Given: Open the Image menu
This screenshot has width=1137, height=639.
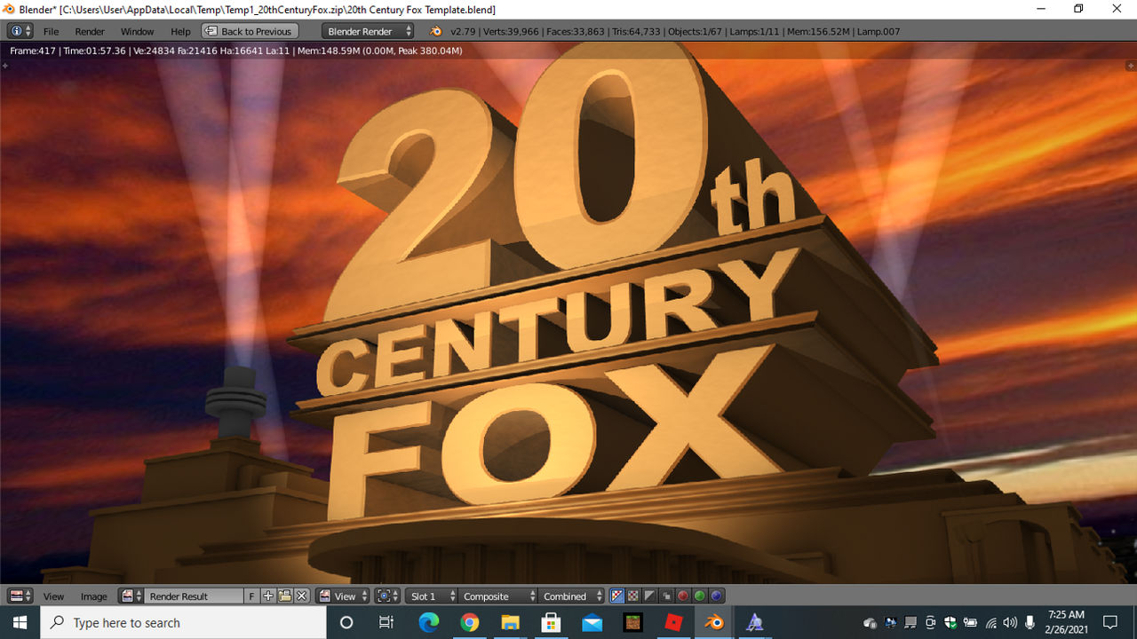Looking at the screenshot, I should point(94,596).
